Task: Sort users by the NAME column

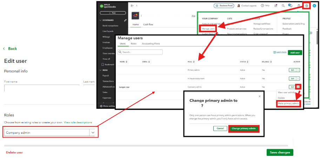Action: 123,62
